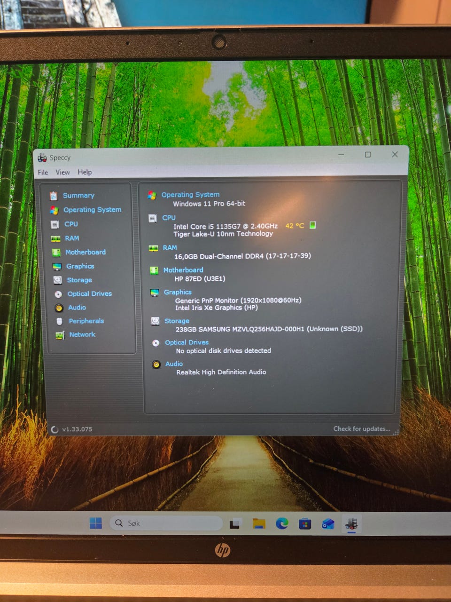
Task: Click the Task View taskbar icon
Action: tap(235, 523)
